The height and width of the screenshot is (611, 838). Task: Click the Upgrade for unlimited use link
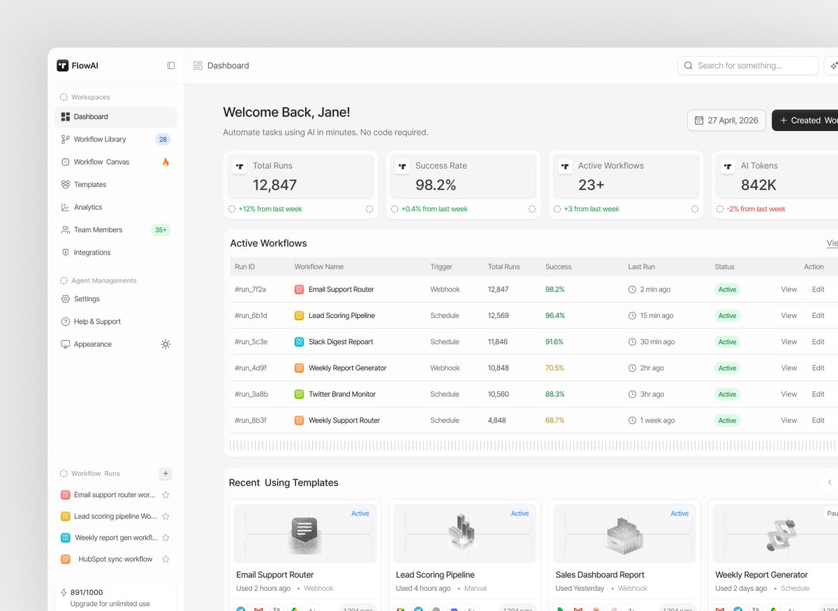point(110,604)
